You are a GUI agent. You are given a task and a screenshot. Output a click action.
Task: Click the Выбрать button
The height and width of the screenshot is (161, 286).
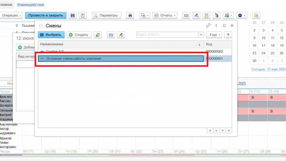click(x=51, y=35)
